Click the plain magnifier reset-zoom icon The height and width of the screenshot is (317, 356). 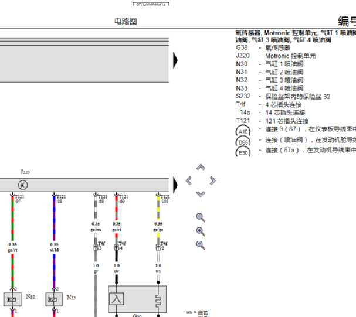pos(201,217)
